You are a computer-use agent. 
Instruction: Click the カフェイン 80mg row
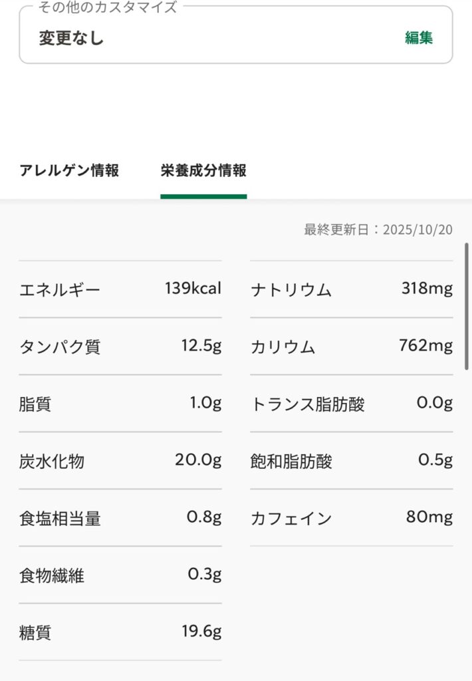pyautogui.click(x=351, y=518)
